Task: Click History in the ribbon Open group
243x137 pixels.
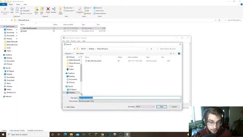Action: [87, 14]
